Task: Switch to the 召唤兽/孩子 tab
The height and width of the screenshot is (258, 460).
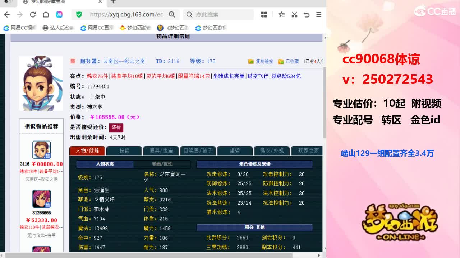Action: click(x=198, y=151)
